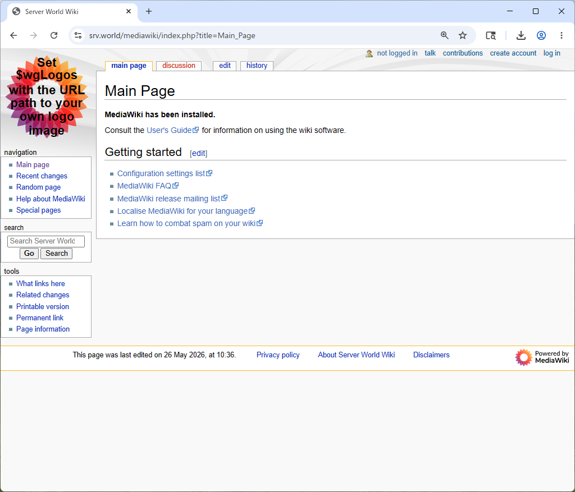The image size is (575, 492).
Task: Open the User's Guide link
Action: 172,130
